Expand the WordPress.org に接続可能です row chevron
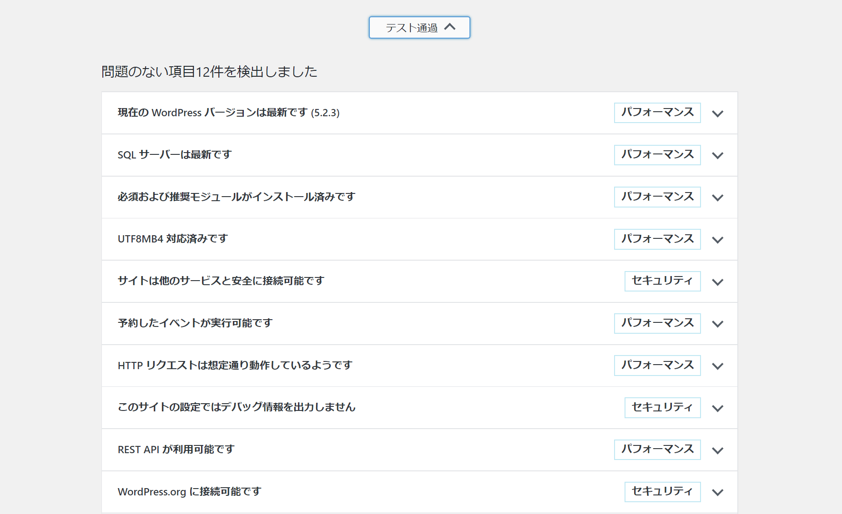842x514 pixels. (717, 492)
